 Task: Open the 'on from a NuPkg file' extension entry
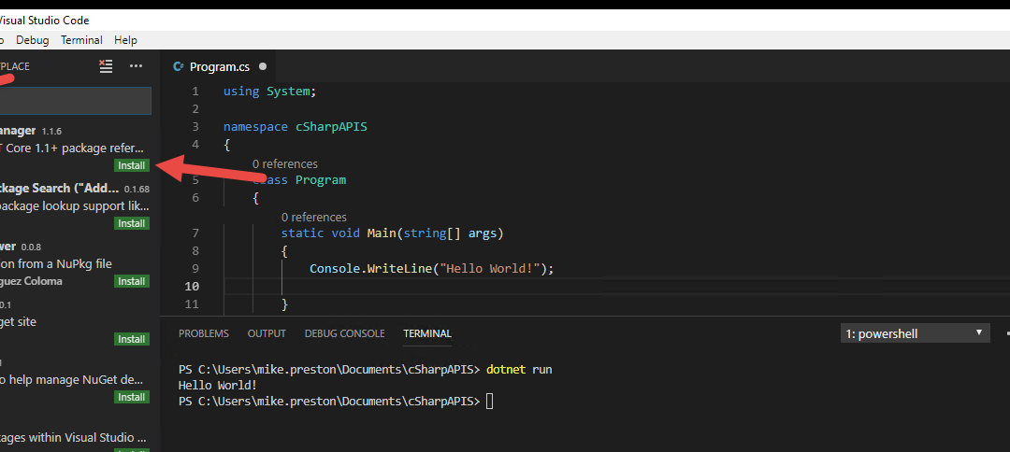tap(75, 263)
